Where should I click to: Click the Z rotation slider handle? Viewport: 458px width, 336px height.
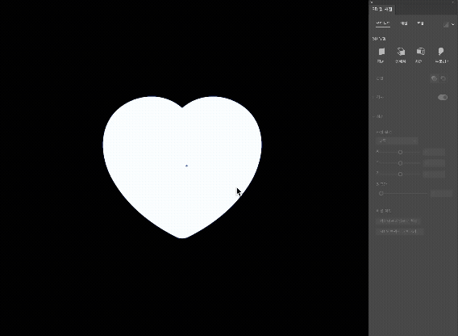coord(400,174)
